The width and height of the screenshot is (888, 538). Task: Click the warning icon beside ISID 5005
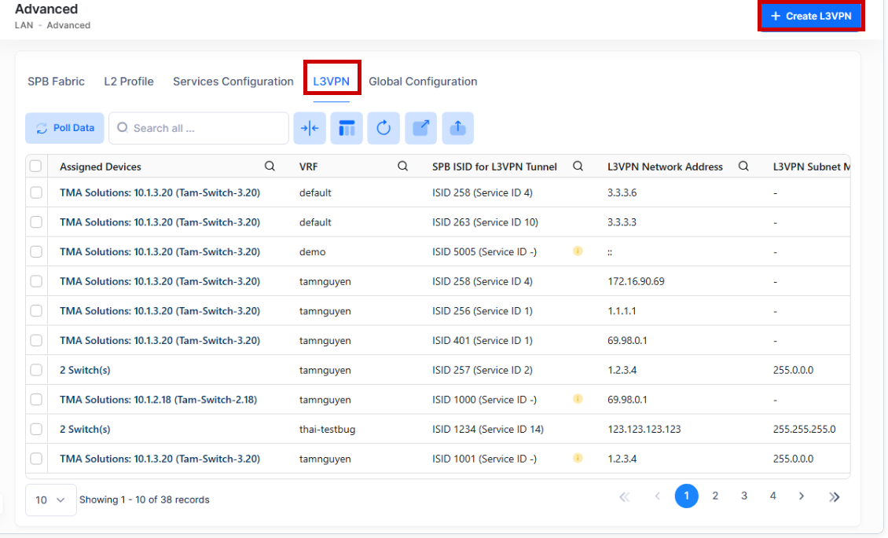[x=578, y=251]
